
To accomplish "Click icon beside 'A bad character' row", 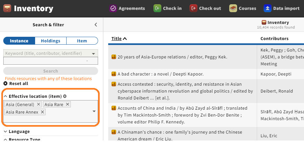I will pyautogui.click(x=114, y=74).
